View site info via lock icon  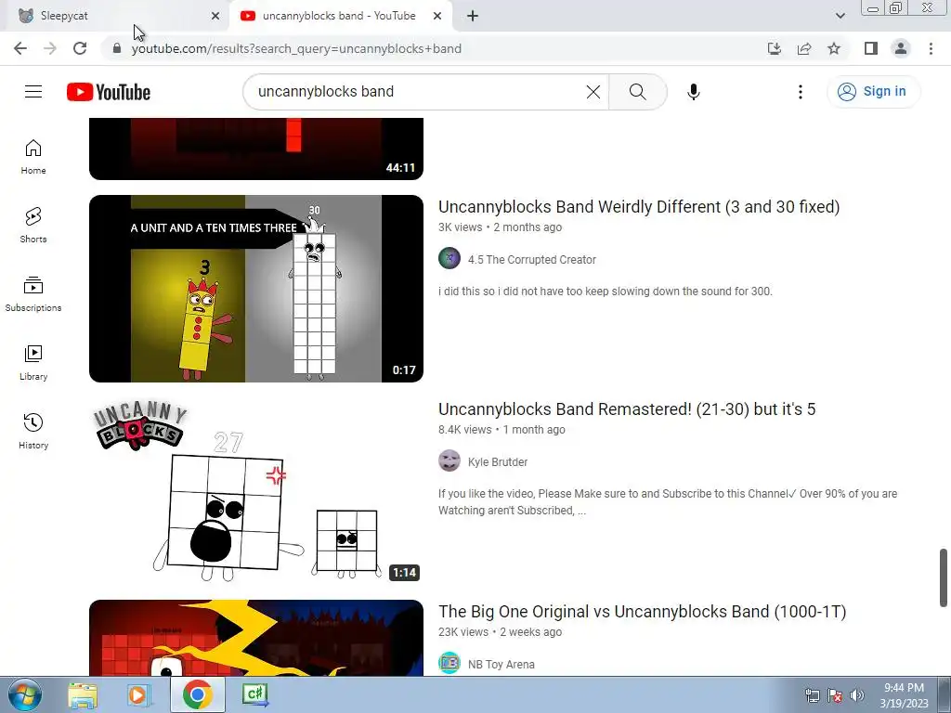(x=117, y=48)
